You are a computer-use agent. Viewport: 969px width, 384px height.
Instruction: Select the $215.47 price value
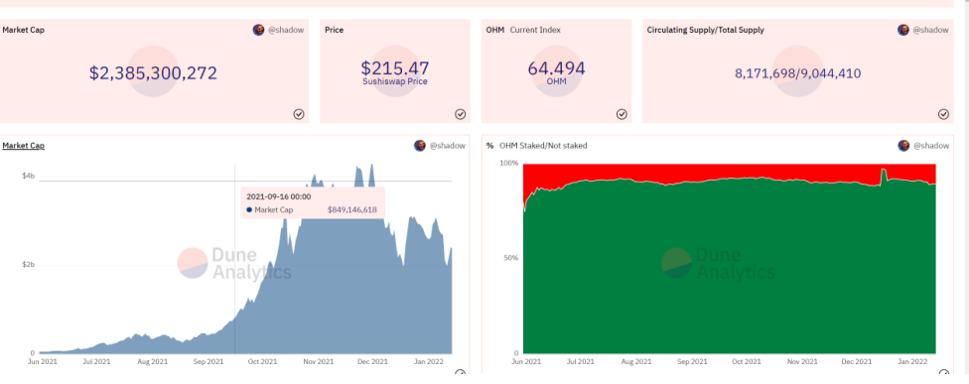[x=395, y=67]
